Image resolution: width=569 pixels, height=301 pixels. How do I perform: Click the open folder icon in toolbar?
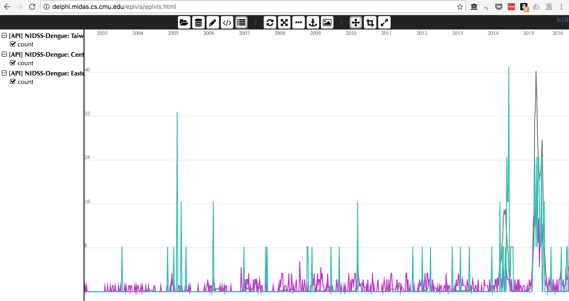pos(184,22)
